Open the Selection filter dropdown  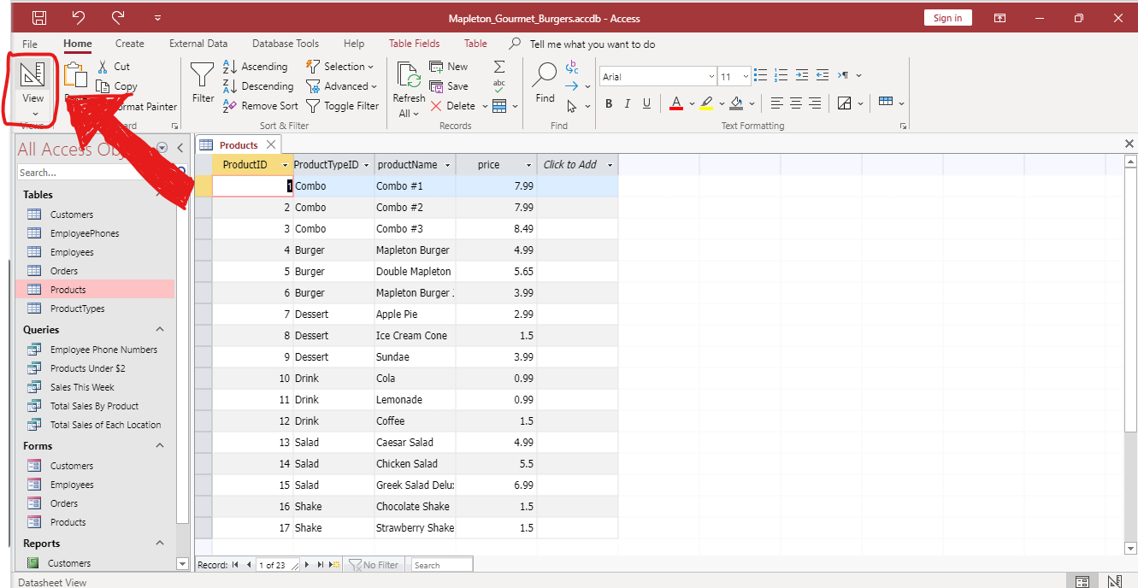(x=340, y=66)
